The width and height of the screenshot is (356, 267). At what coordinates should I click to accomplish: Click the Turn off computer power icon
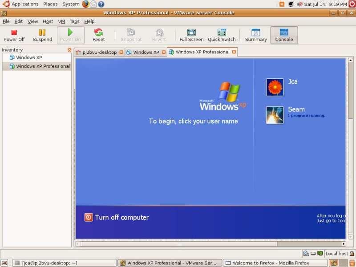89,217
